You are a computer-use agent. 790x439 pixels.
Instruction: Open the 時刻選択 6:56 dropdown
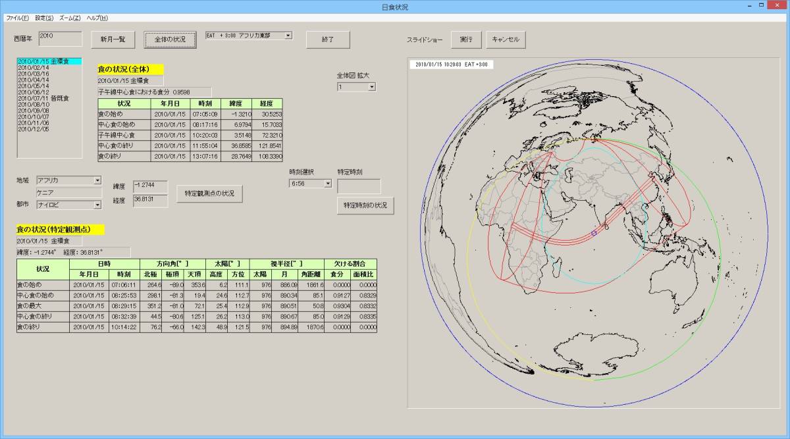click(327, 184)
